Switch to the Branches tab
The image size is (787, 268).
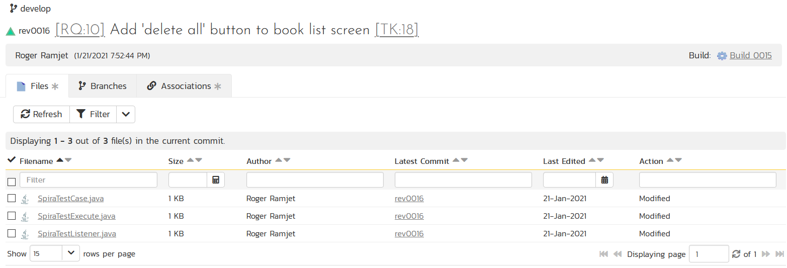tap(103, 86)
